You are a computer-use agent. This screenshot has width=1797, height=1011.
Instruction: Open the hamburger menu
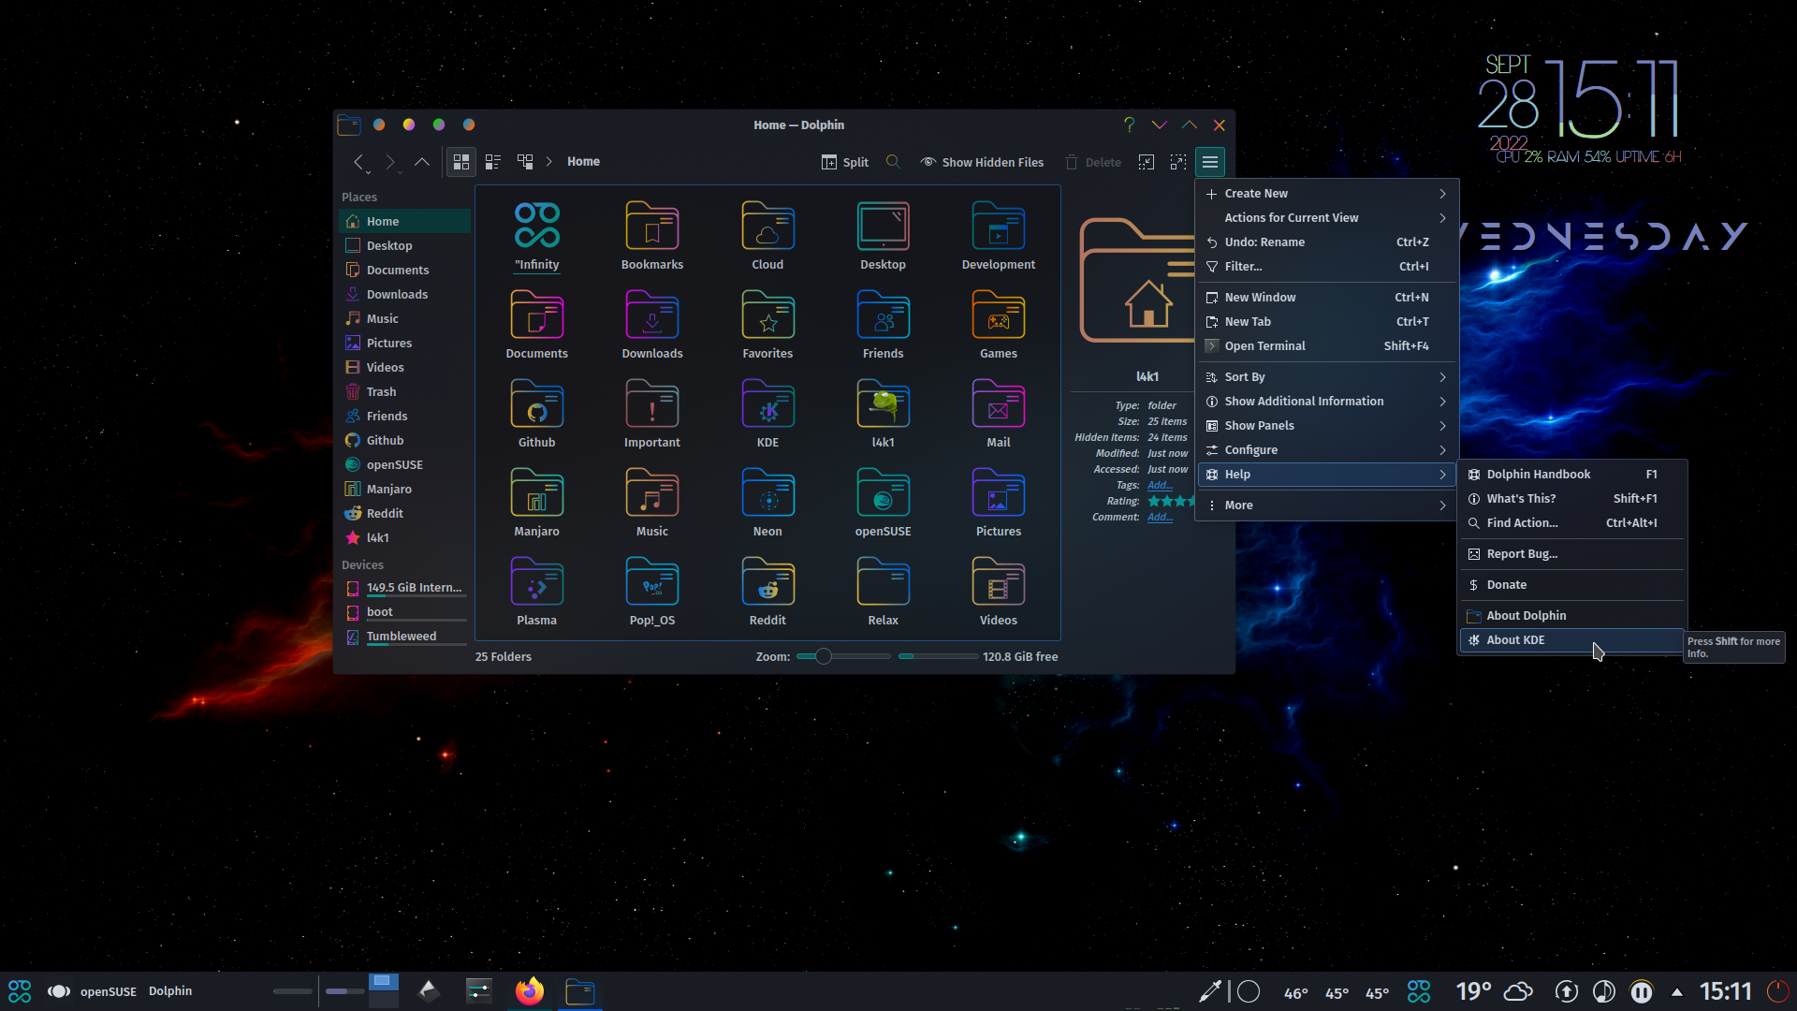(x=1210, y=162)
